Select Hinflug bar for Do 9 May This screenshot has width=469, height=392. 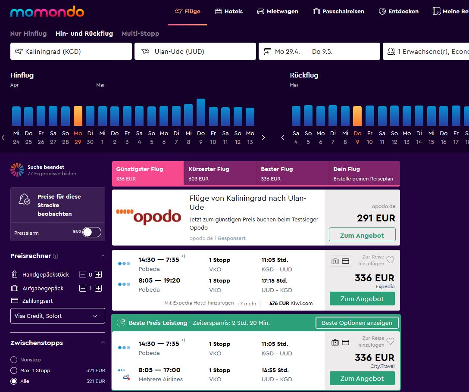point(201,112)
